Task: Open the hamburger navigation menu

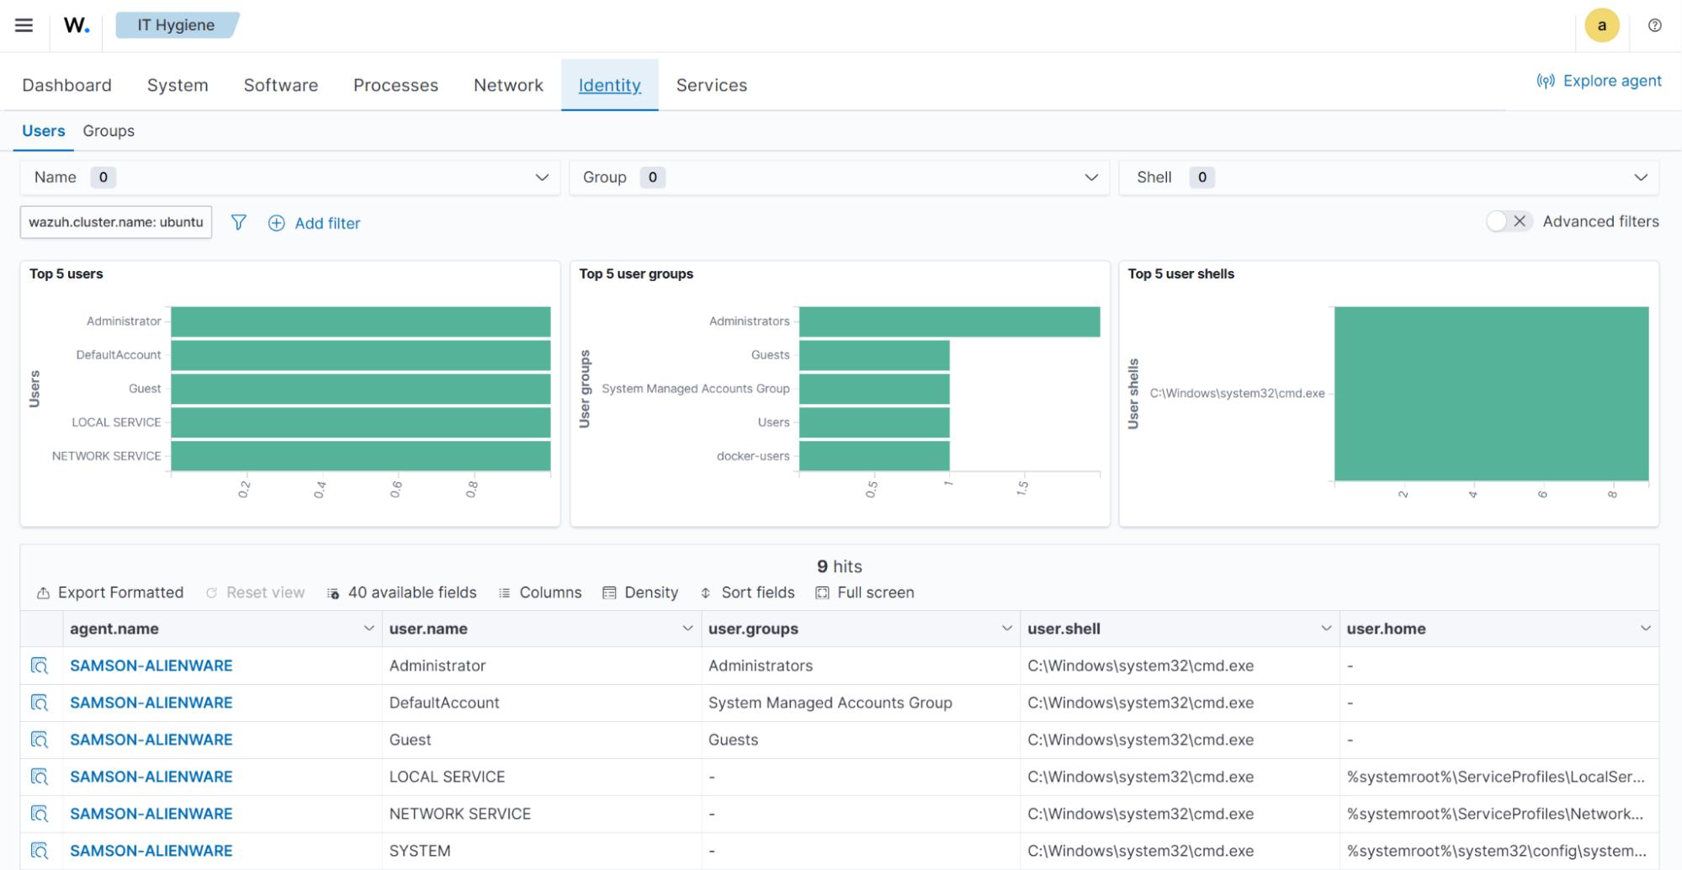Action: (x=24, y=24)
